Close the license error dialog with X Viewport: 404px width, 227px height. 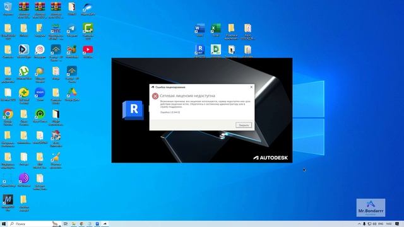(x=251, y=87)
